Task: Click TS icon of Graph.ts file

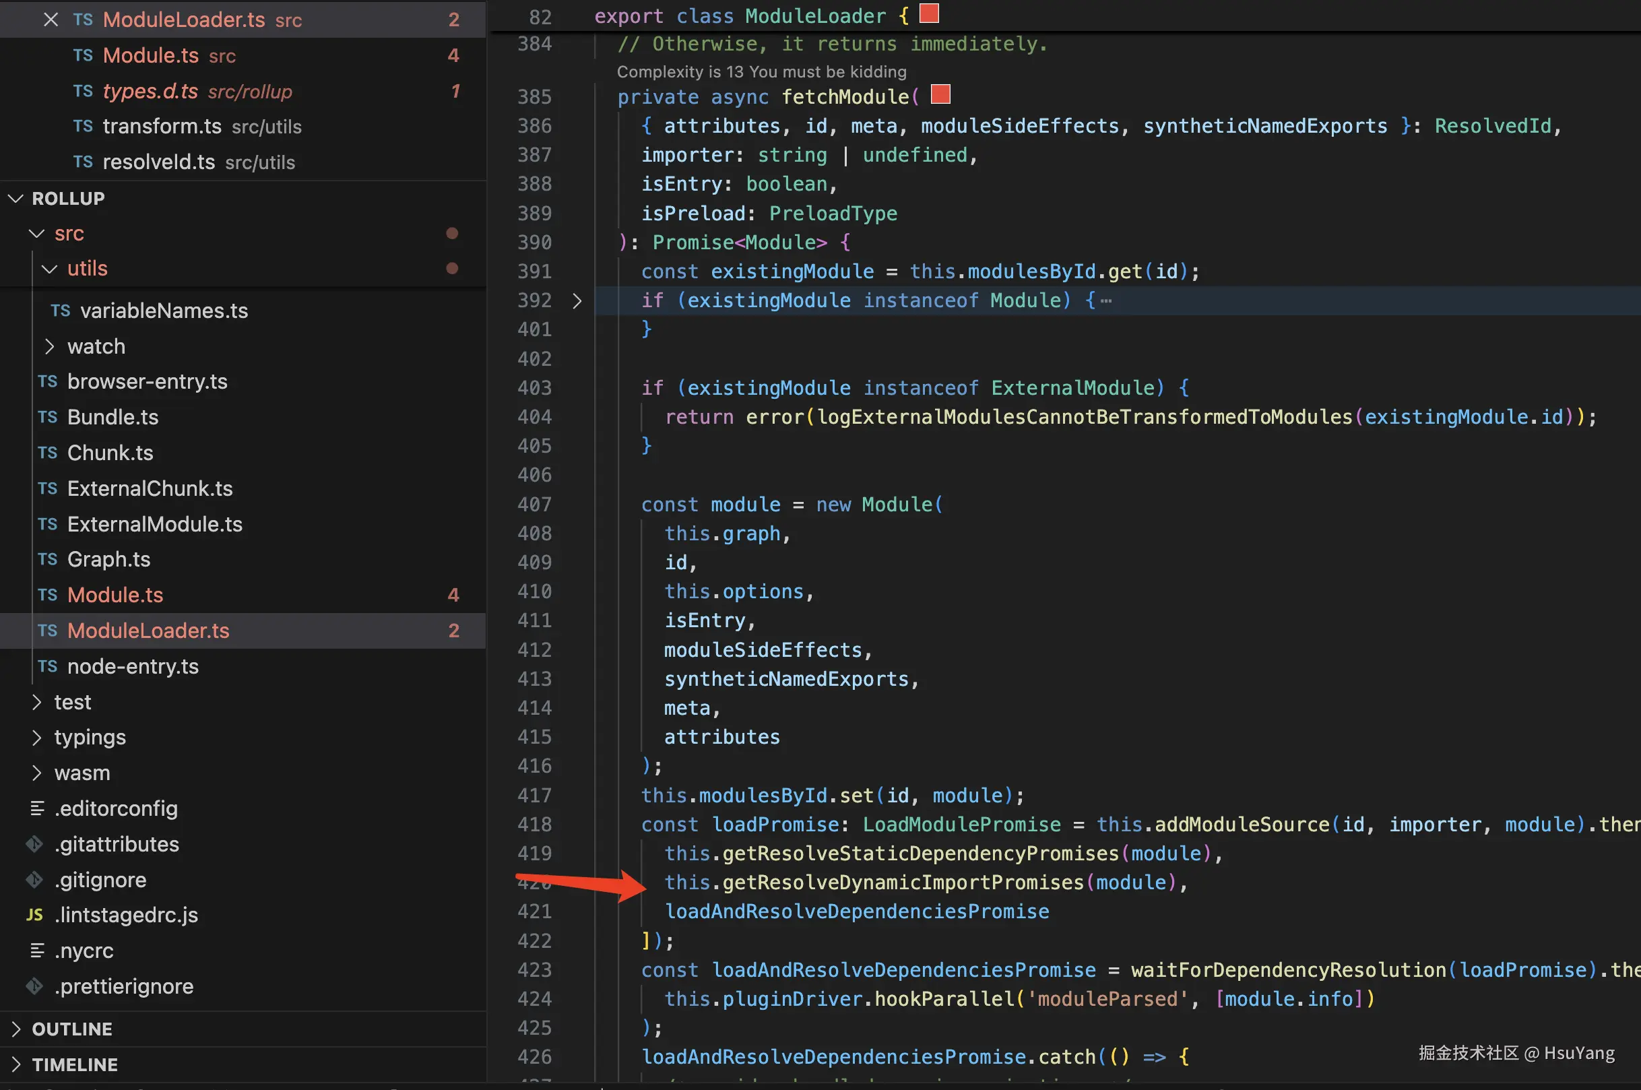Action: click(47, 560)
